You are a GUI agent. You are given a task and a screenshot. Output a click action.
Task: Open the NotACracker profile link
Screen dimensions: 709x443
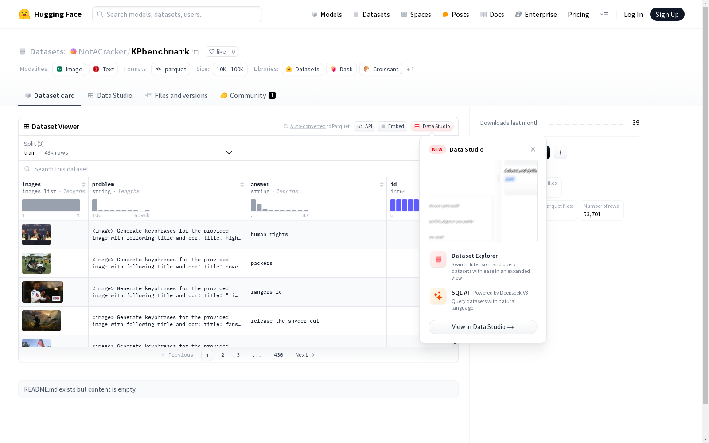(x=102, y=51)
